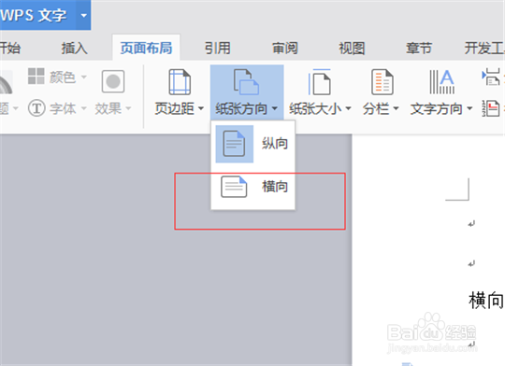Image resolution: width=505 pixels, height=366 pixels.
Task: Open the 章节 tab
Action: coord(419,49)
